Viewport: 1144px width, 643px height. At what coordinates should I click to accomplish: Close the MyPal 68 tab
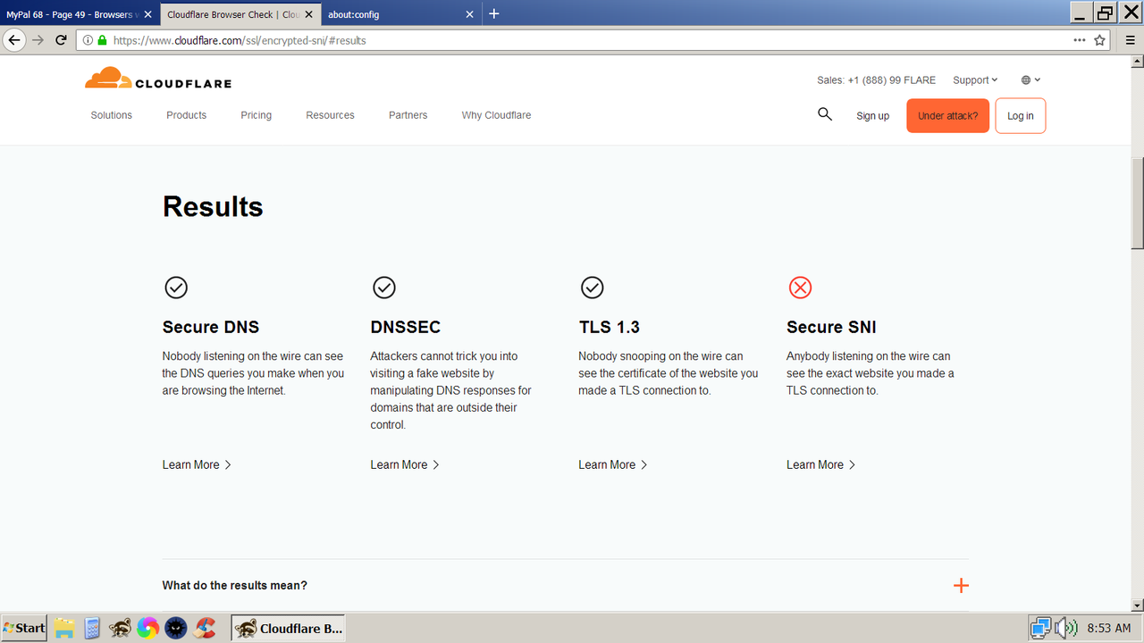coord(148,14)
